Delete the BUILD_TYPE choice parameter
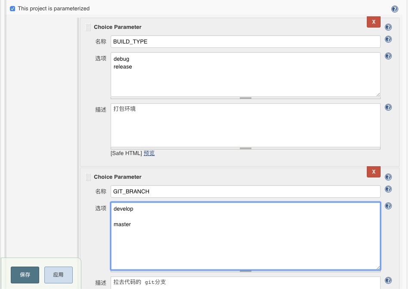This screenshot has height=289, width=409. 373,22
